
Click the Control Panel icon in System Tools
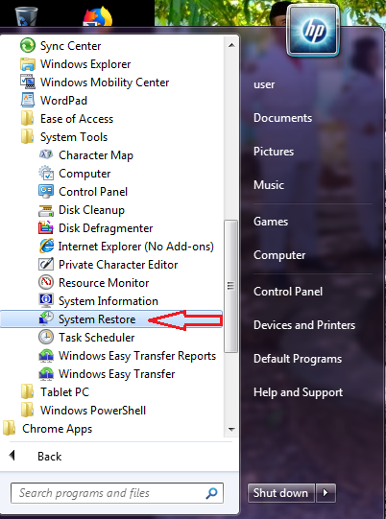(46, 191)
